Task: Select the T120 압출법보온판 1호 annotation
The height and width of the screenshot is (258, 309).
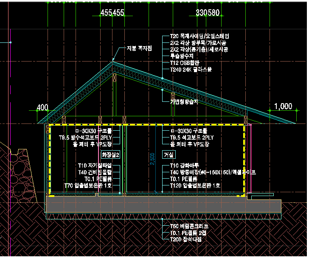Action: tap(195, 185)
